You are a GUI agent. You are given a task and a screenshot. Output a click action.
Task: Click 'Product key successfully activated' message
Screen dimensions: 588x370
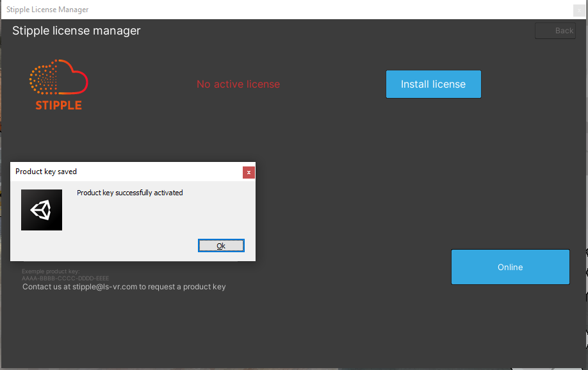click(x=130, y=193)
